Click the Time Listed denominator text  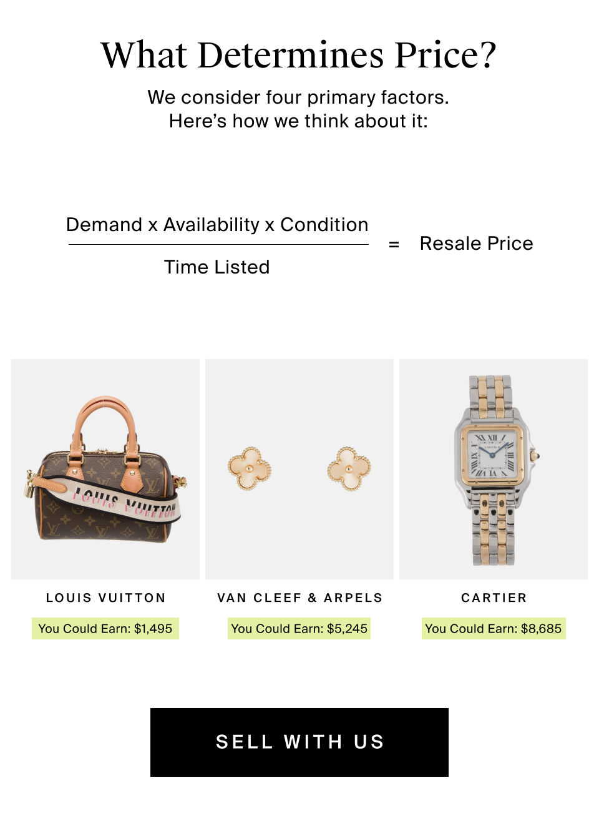pyautogui.click(x=217, y=267)
